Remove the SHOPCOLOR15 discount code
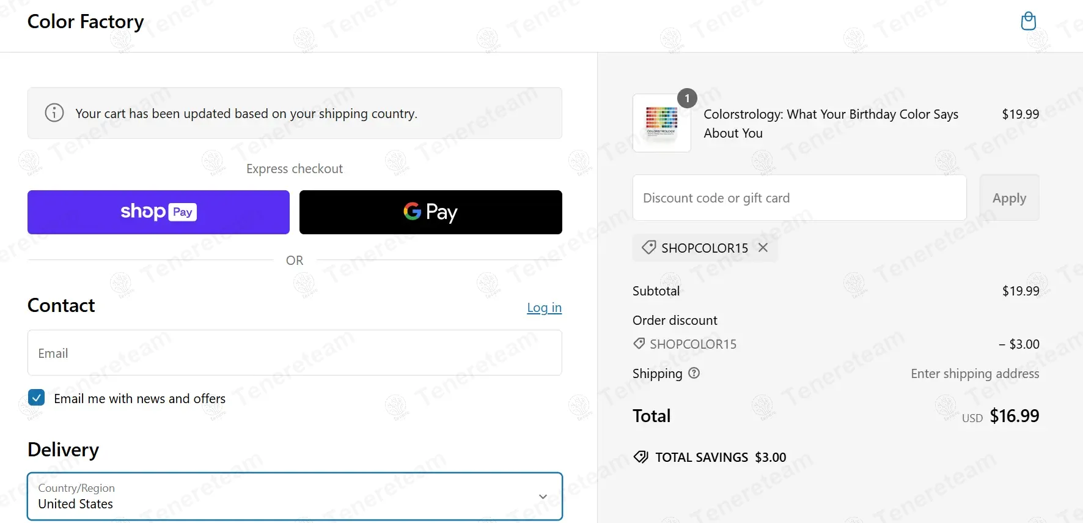 (x=763, y=248)
